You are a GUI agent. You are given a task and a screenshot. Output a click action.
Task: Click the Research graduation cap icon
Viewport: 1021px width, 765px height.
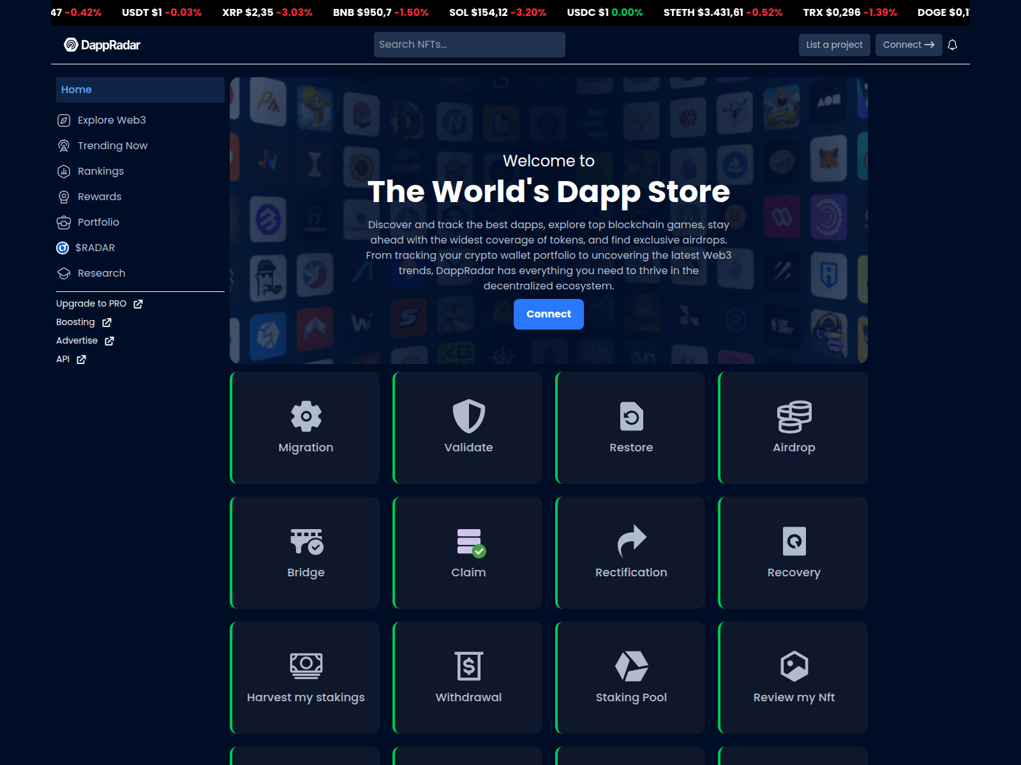click(x=64, y=273)
